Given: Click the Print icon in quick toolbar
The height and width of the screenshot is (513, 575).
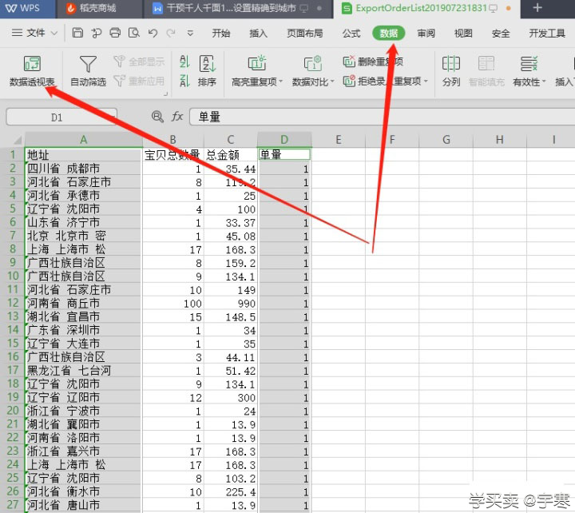Looking at the screenshot, I should pyautogui.click(x=115, y=33).
